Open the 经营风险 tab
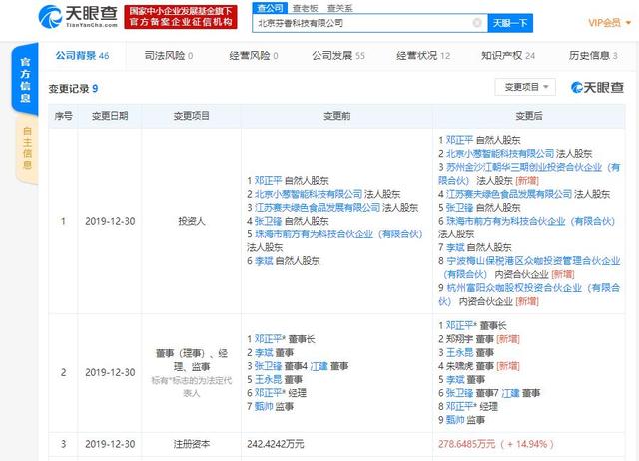Image resolution: width=639 pixels, height=461 pixels. [253, 56]
